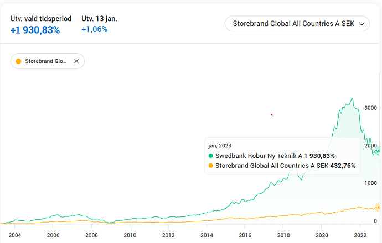
Task: Click the 3000 label on the y-axis
Action: pyautogui.click(x=370, y=108)
